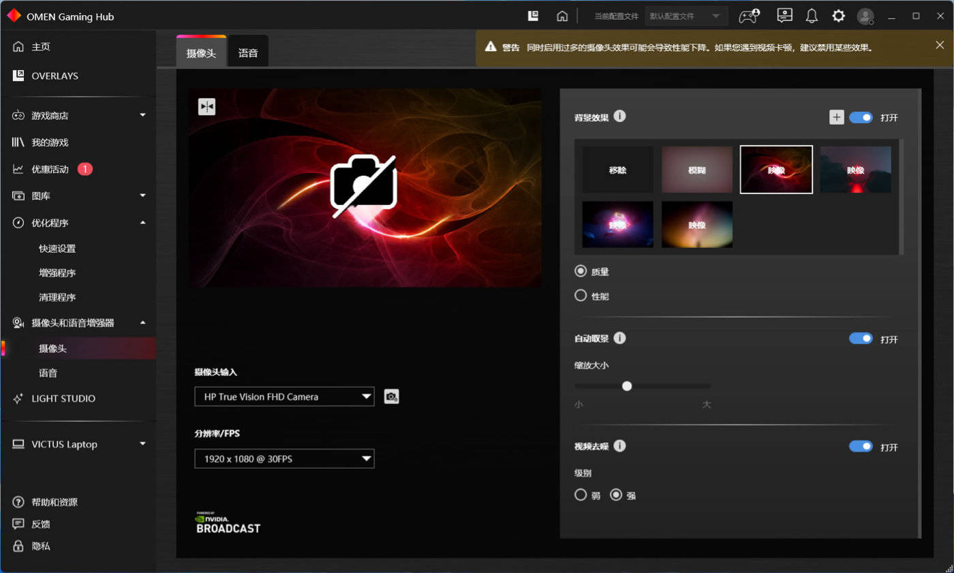Add a background with the plus icon
The height and width of the screenshot is (573, 954).
836,117
